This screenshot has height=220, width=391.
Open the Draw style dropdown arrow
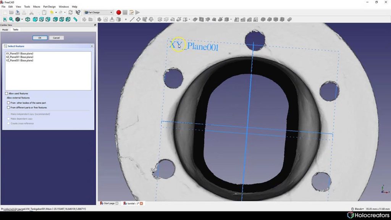(22, 19)
